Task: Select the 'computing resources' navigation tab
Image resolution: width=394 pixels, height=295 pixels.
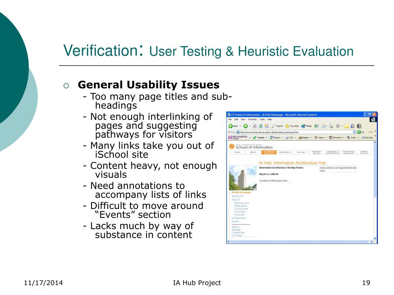Action: click(348, 152)
